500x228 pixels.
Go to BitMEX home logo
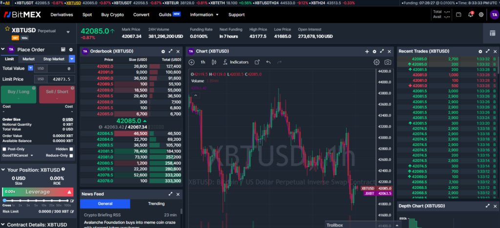coord(21,15)
